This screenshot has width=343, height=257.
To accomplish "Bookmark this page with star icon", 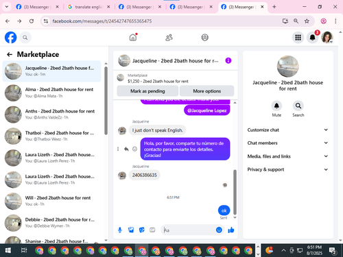I will click(307, 21).
